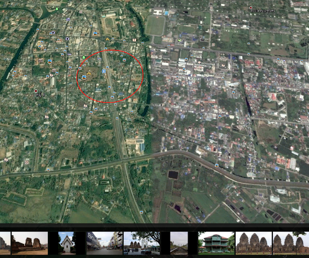Open large photo icon right of upper museum icon
The height and width of the screenshot is (258, 309).
click(50, 61)
